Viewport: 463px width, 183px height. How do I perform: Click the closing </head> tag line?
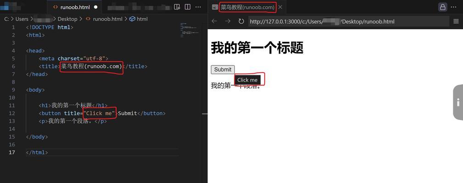click(x=37, y=74)
